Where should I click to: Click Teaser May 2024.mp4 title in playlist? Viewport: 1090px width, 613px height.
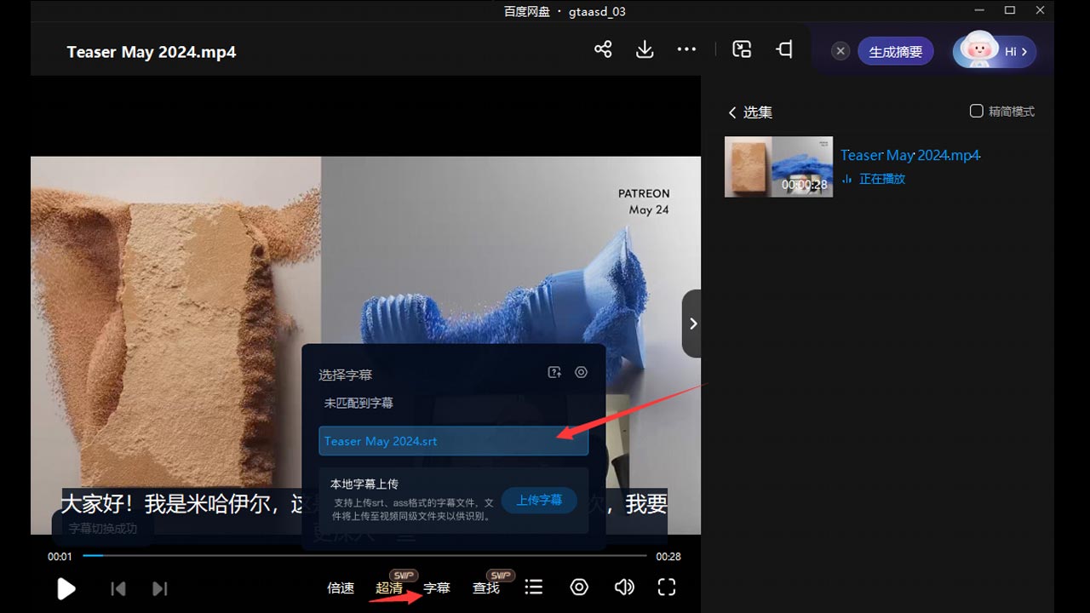(910, 155)
